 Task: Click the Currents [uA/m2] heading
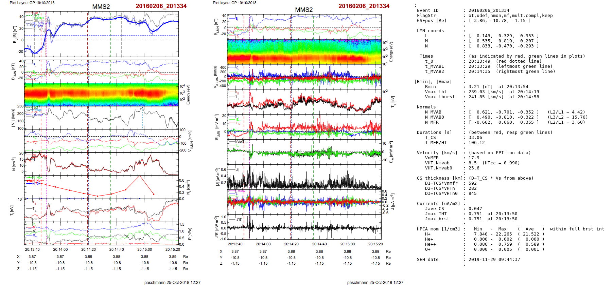[438, 204]
